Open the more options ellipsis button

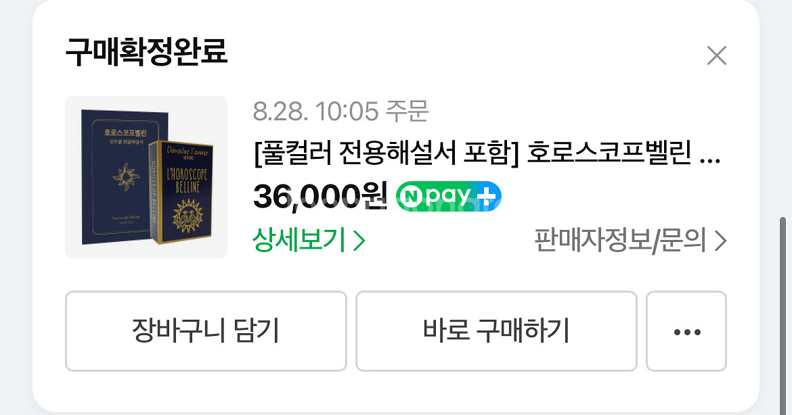pos(686,331)
